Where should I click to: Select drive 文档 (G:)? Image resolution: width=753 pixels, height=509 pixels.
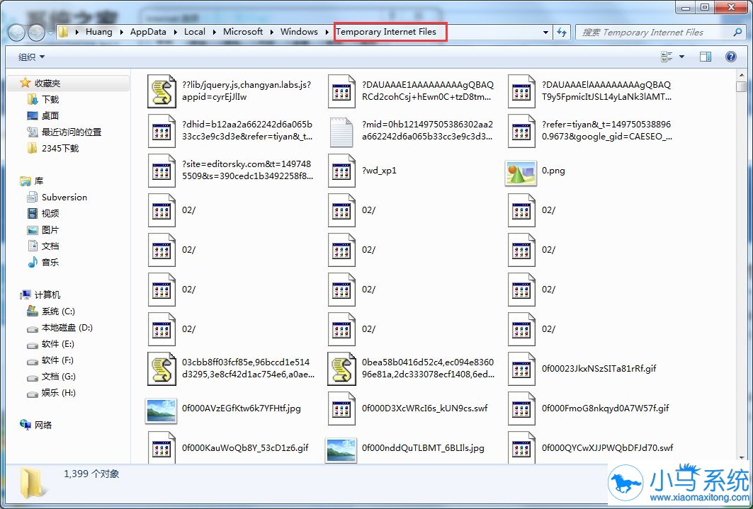point(52,377)
